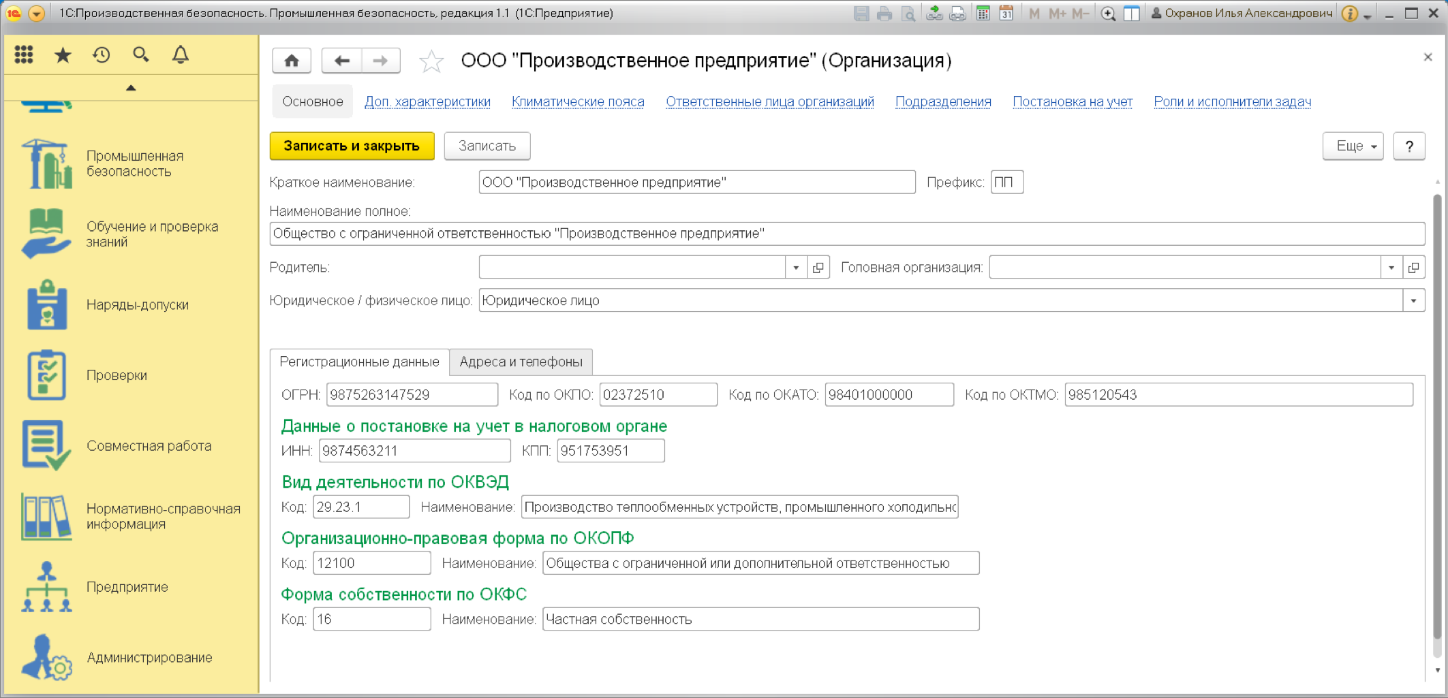The image size is (1448, 698).
Task: Open the search magnifier in the sidebar
Action: pyautogui.click(x=141, y=55)
